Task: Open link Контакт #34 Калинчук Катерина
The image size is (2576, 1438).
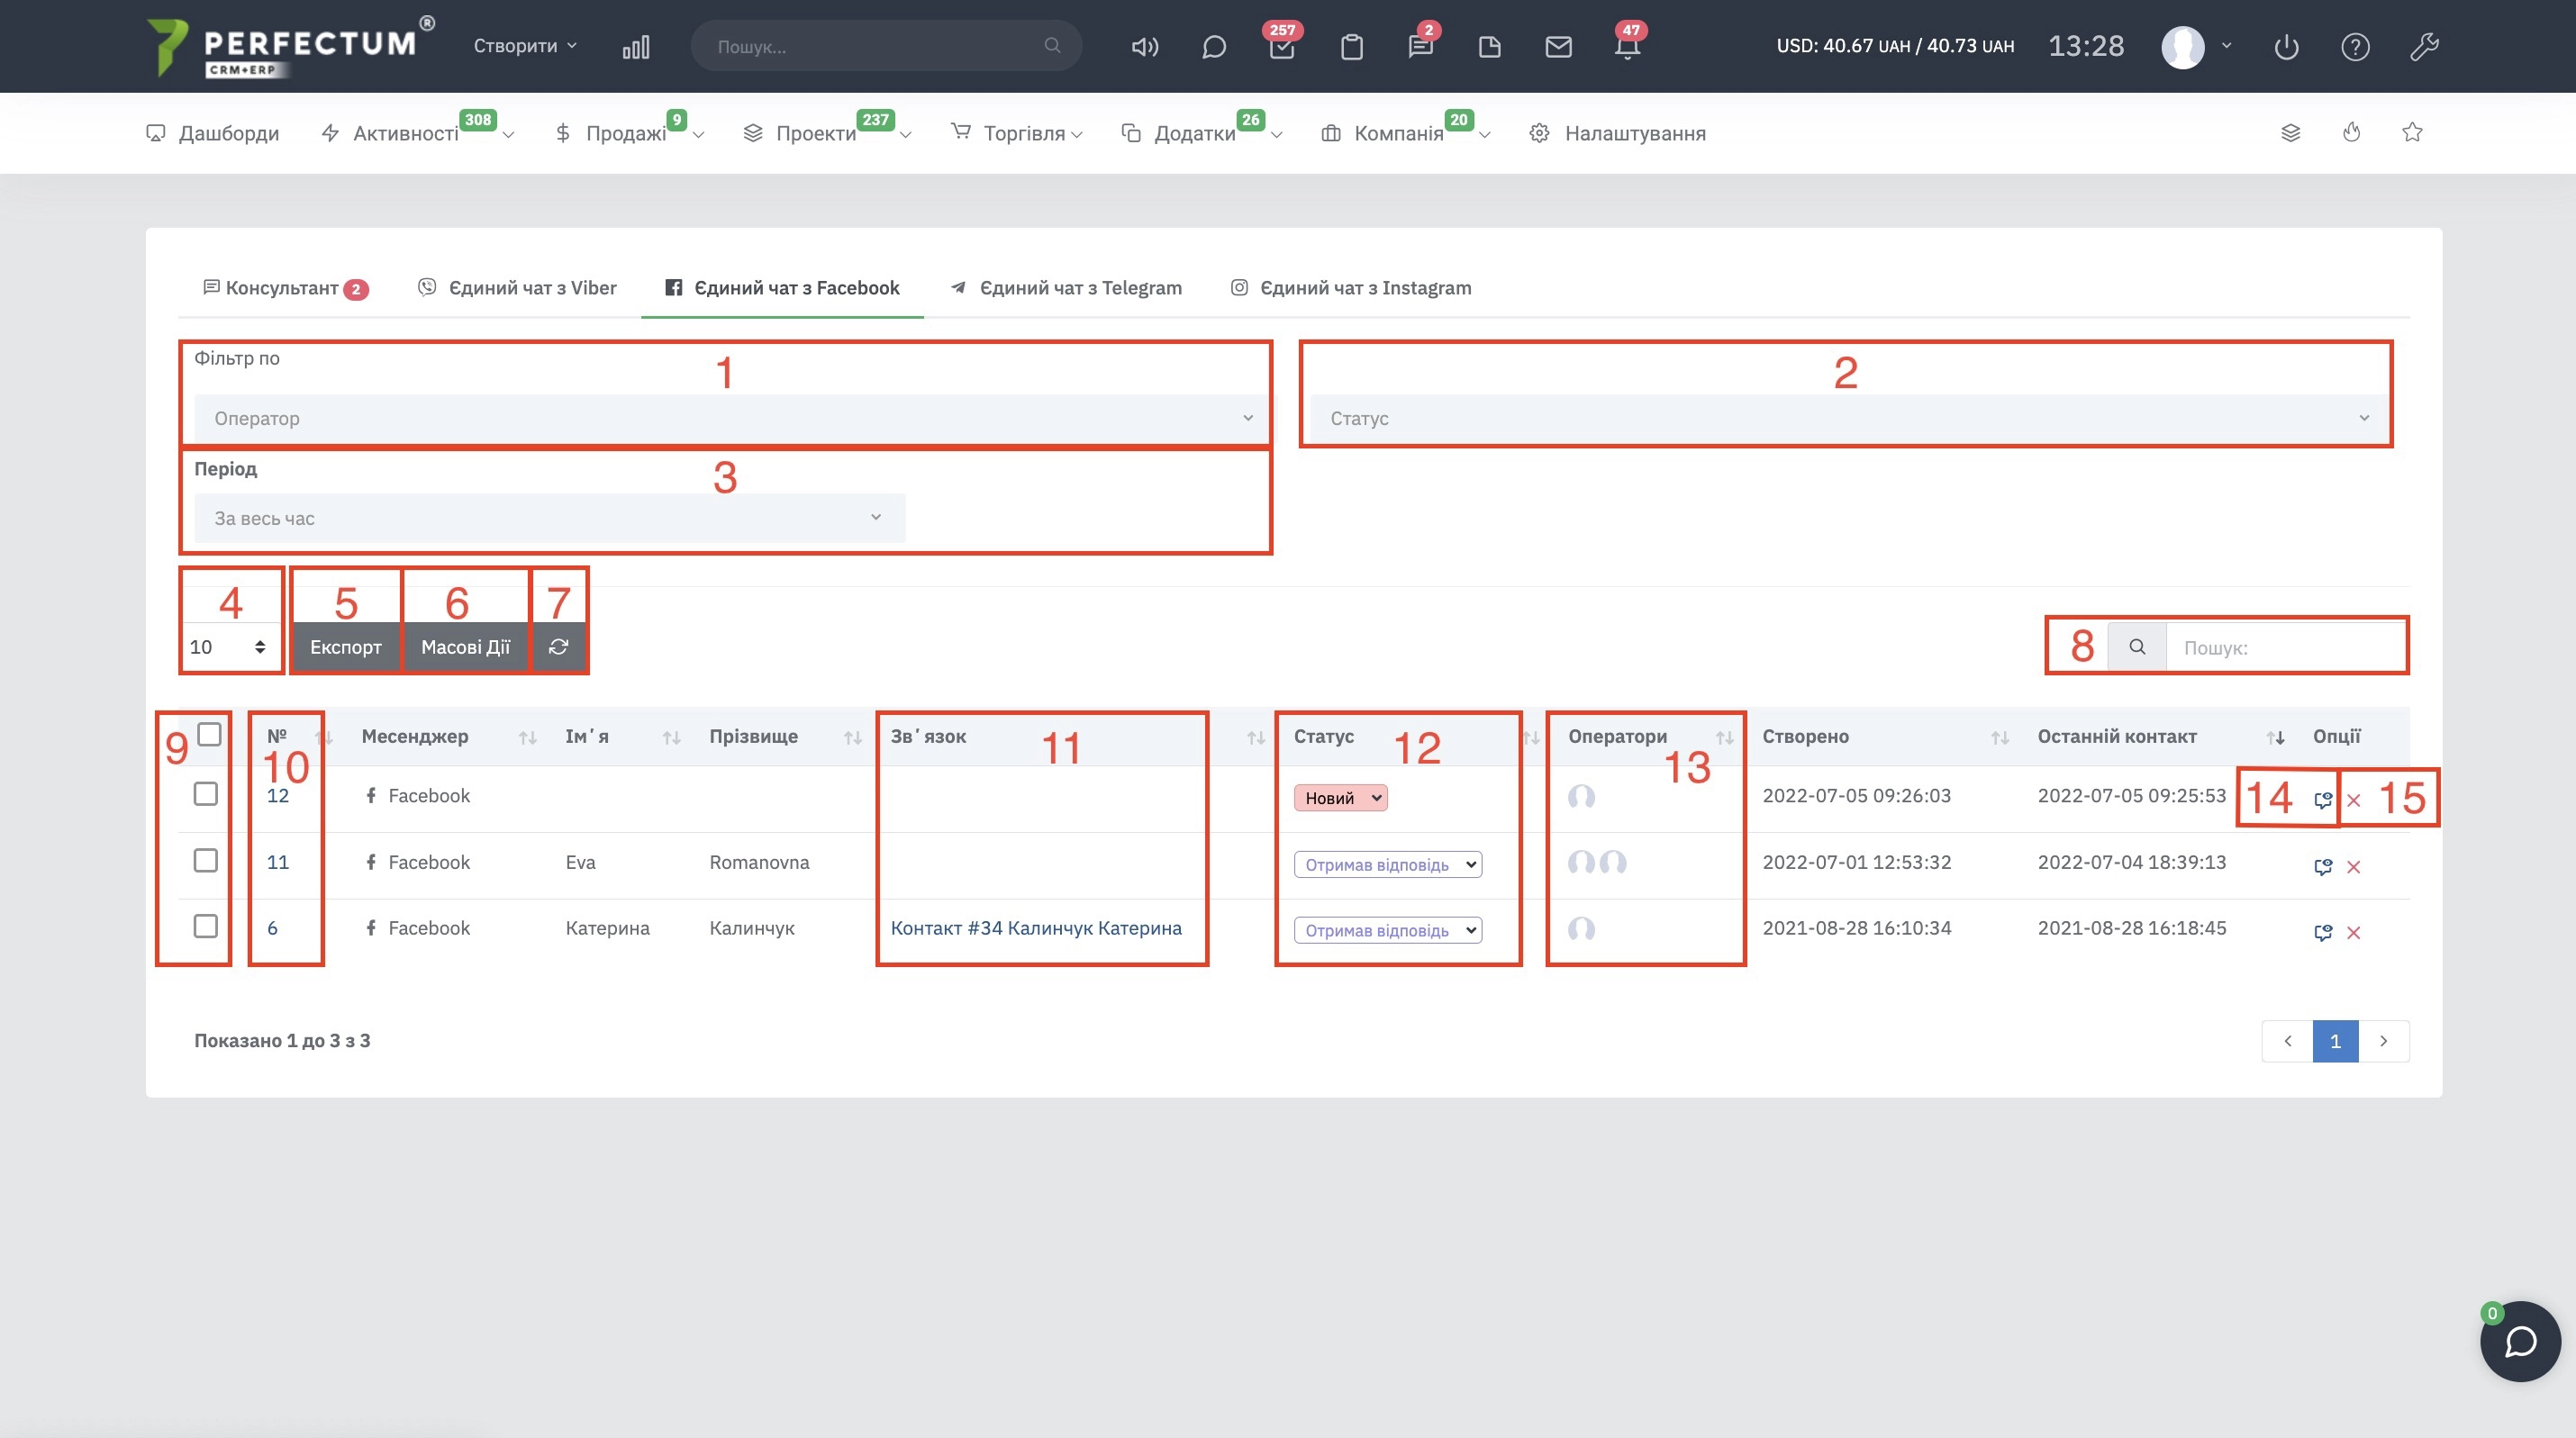Action: 1036,928
